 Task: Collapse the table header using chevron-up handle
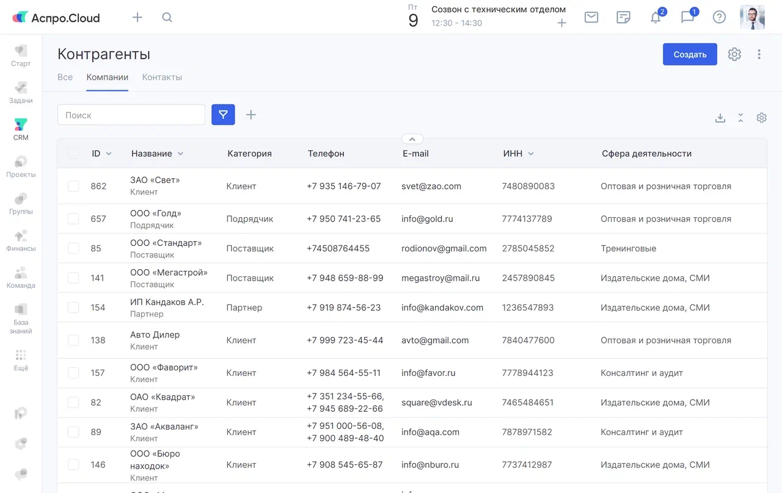[x=412, y=139]
